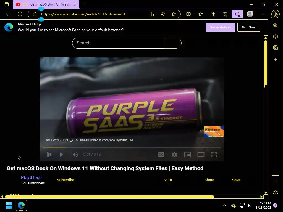Subscribe to Play4Tech channel
The image size is (283, 212).
[x=65, y=180]
